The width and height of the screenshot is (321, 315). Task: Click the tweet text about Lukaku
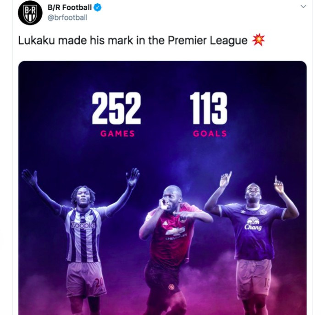pyautogui.click(x=133, y=41)
